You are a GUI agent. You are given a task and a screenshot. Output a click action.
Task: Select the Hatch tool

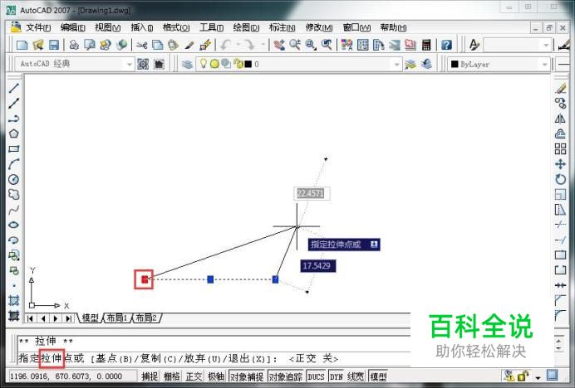coord(14,300)
